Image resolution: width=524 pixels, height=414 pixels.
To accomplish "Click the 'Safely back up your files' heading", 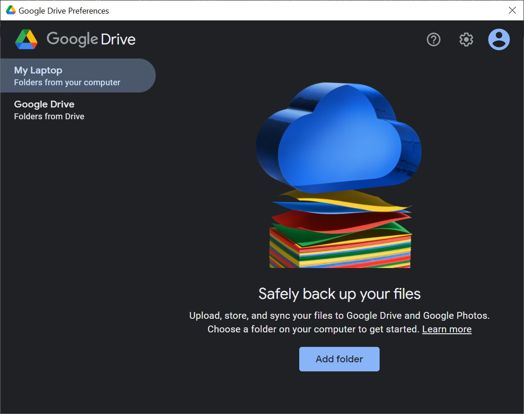I will tap(340, 294).
